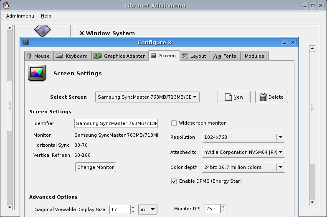The height and width of the screenshot is (217, 327).
Task: Open the Help menu
Action: (x=46, y=16)
